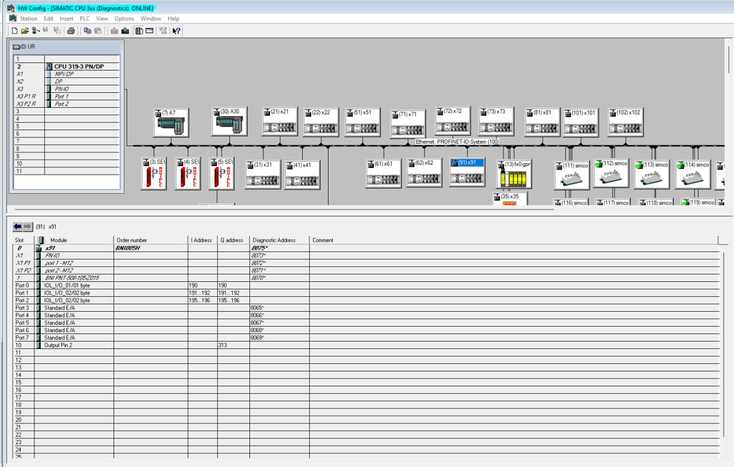The width and height of the screenshot is (734, 467).
Task: Click the Open folder toolbar icon
Action: (x=25, y=30)
